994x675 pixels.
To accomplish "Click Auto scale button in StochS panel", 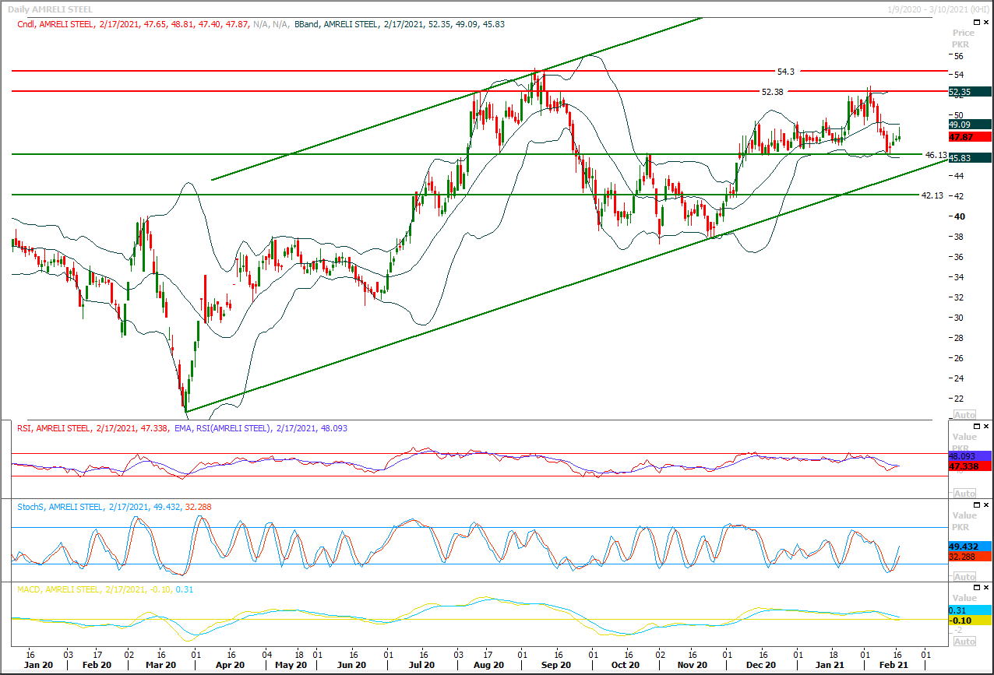I will pos(964,577).
